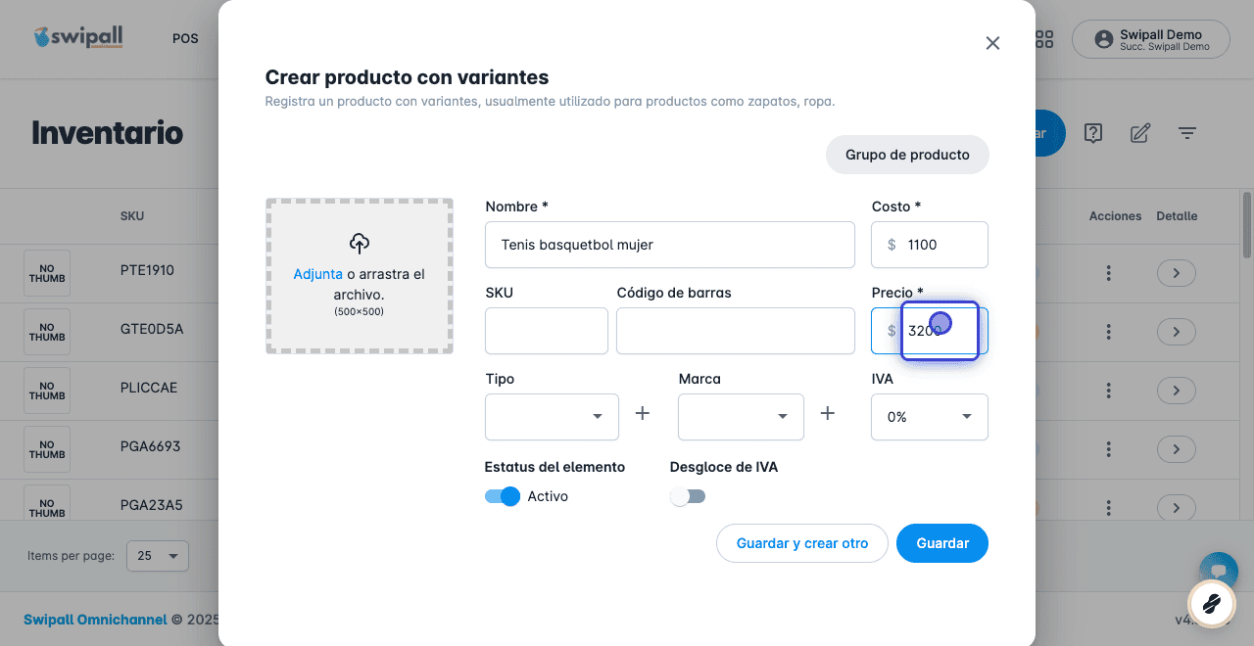
Task: Open actions menu for PTE1910 row
Action: [x=1108, y=273]
